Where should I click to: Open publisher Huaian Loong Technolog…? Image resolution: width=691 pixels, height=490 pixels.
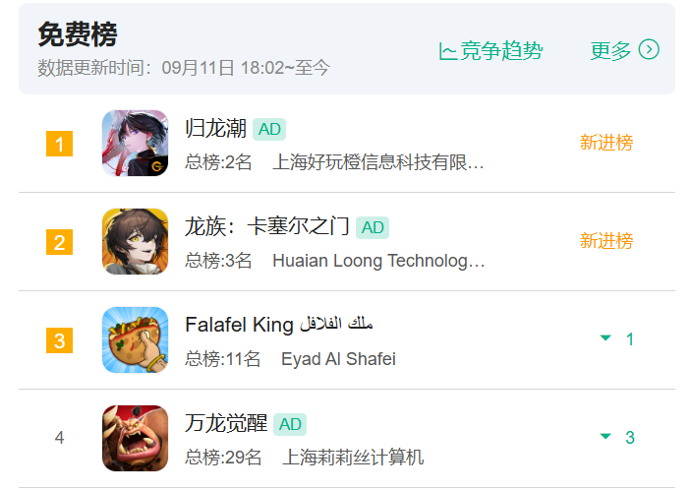pos(378,261)
